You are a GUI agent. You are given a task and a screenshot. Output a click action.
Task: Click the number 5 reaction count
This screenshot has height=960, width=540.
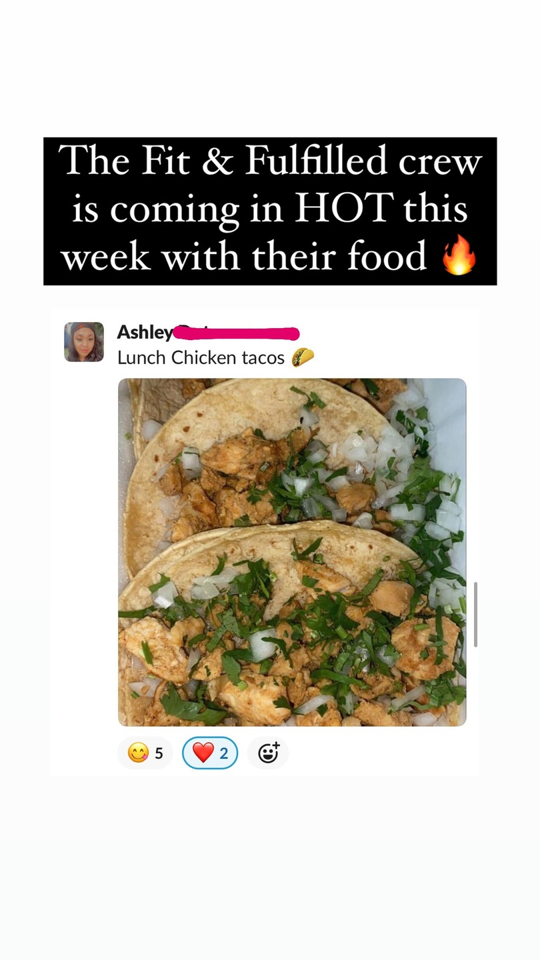click(159, 754)
